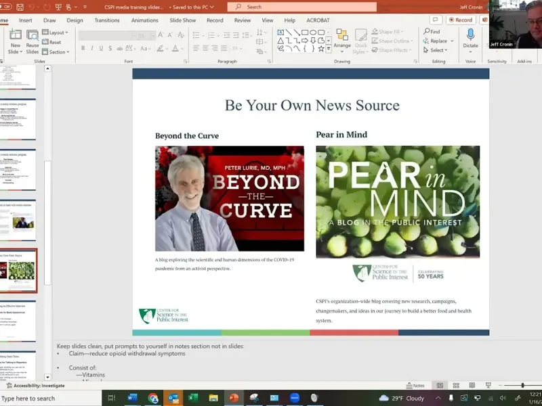Center align the text
Screen dimensions: 542x406
(x=205, y=48)
